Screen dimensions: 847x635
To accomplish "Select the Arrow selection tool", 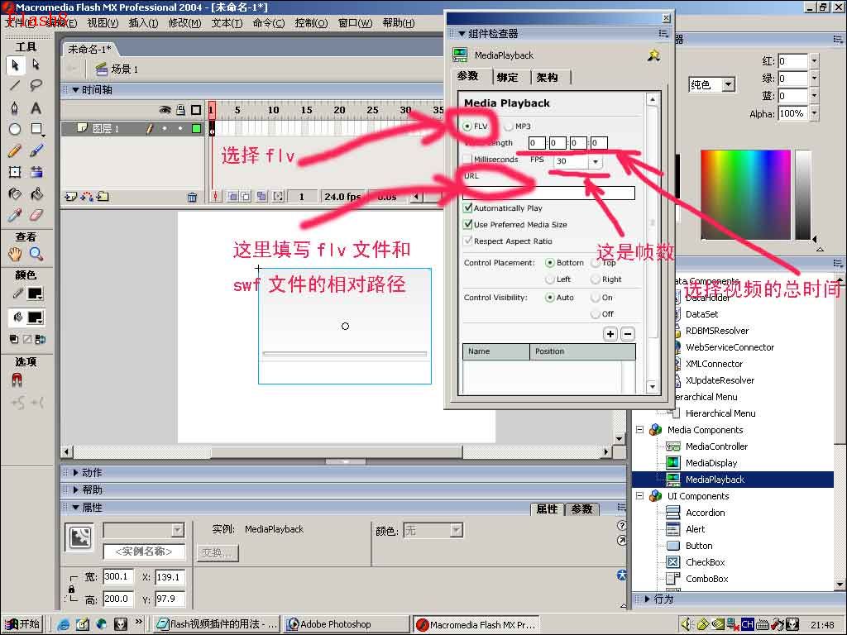I will 15,64.
